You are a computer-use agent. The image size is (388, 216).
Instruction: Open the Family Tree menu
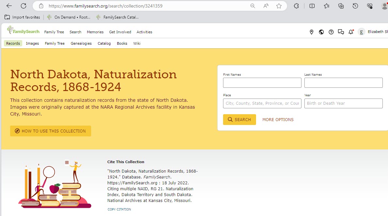click(54, 32)
